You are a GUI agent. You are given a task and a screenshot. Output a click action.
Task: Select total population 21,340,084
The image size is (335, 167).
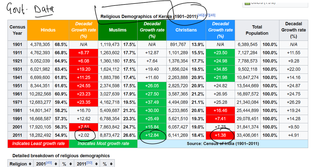point(248,102)
